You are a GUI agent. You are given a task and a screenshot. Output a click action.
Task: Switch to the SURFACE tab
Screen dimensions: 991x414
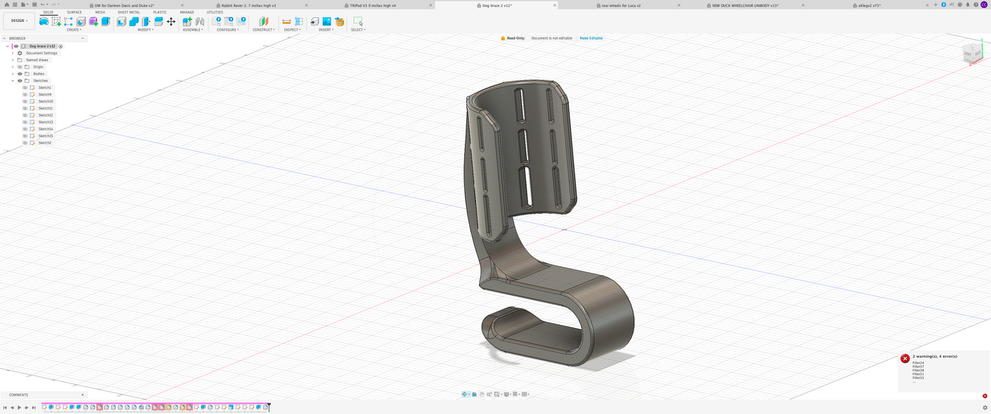(74, 12)
